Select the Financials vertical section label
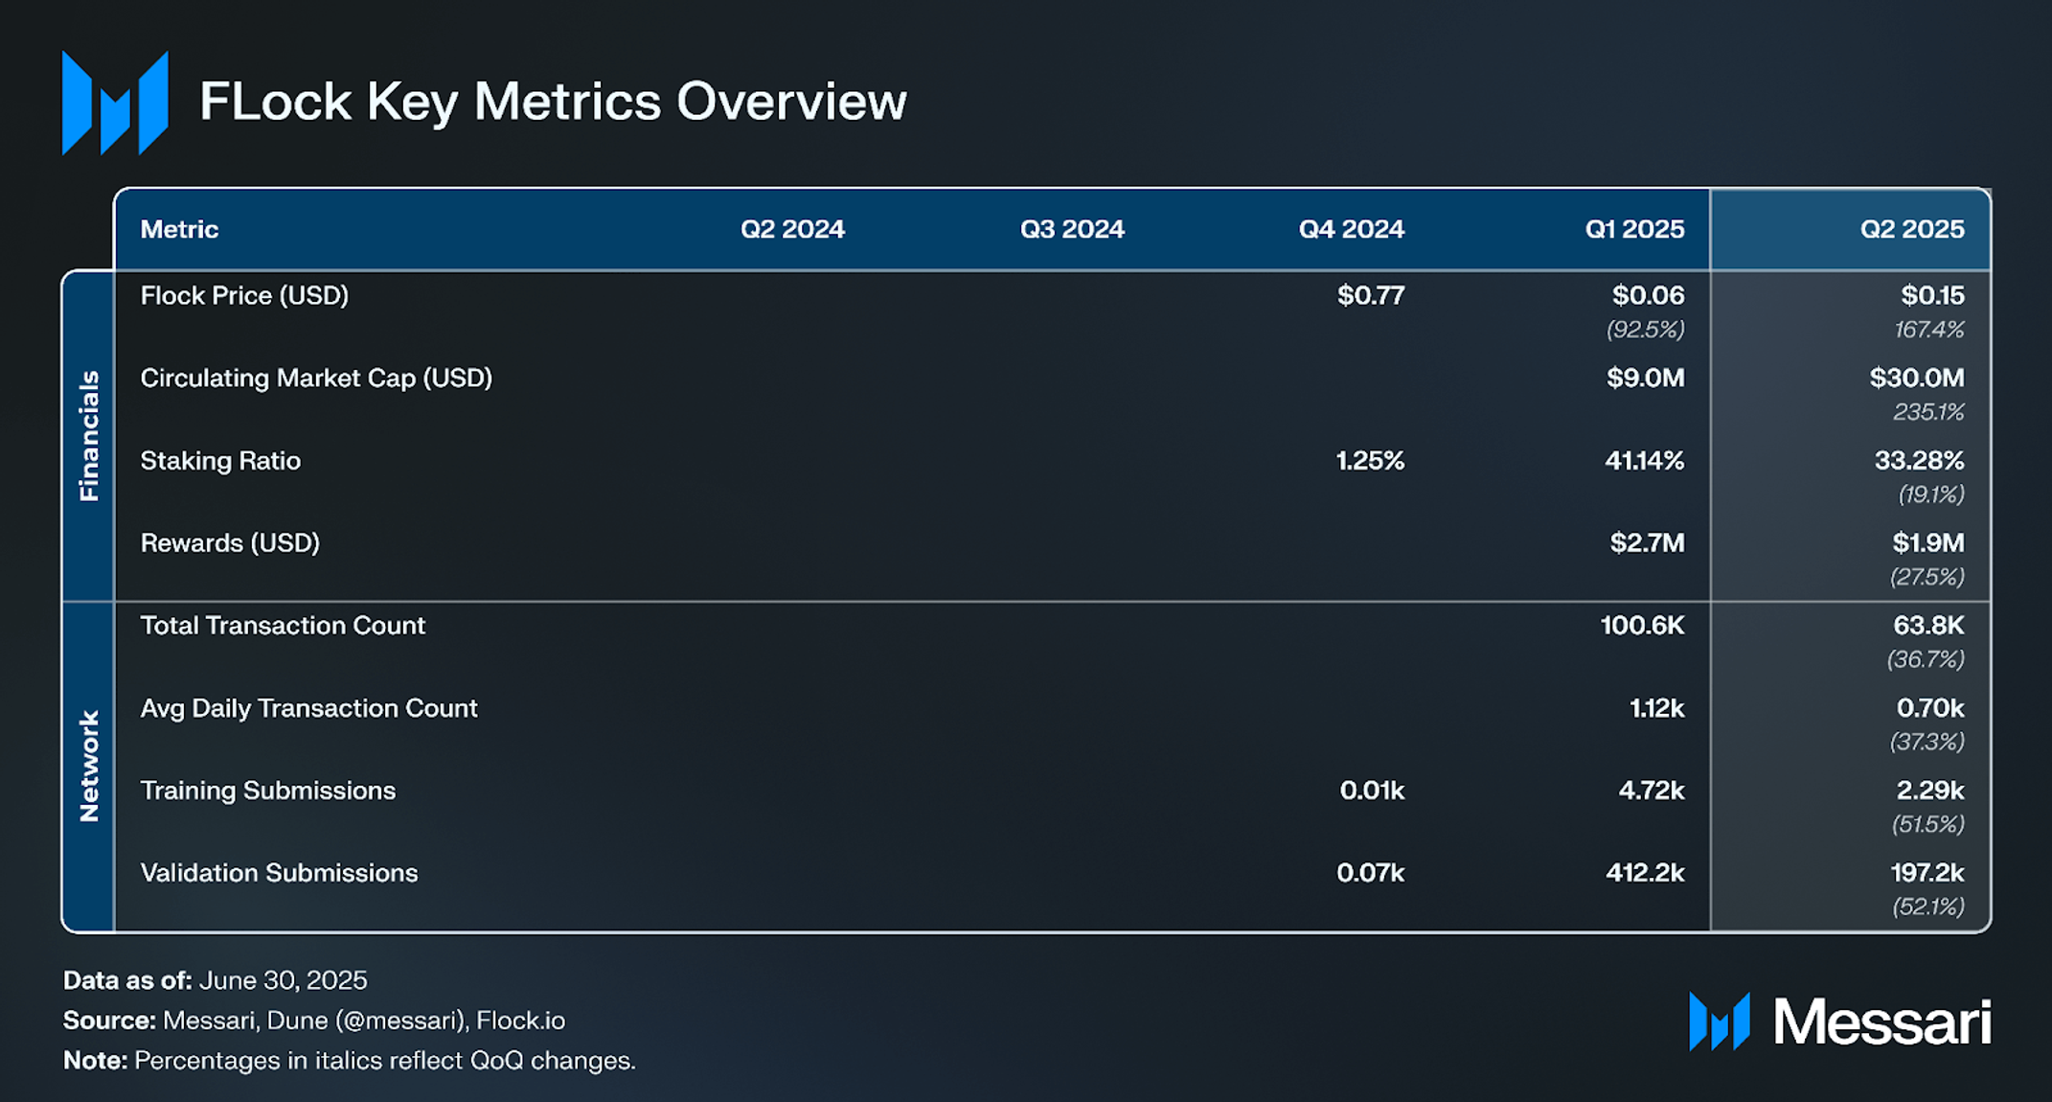The width and height of the screenshot is (2052, 1102). click(x=89, y=436)
